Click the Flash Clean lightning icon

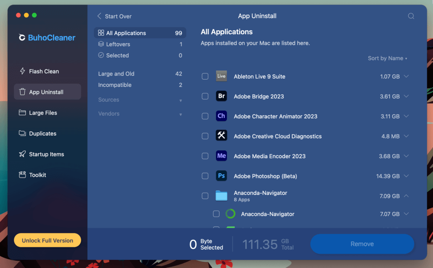click(x=23, y=71)
